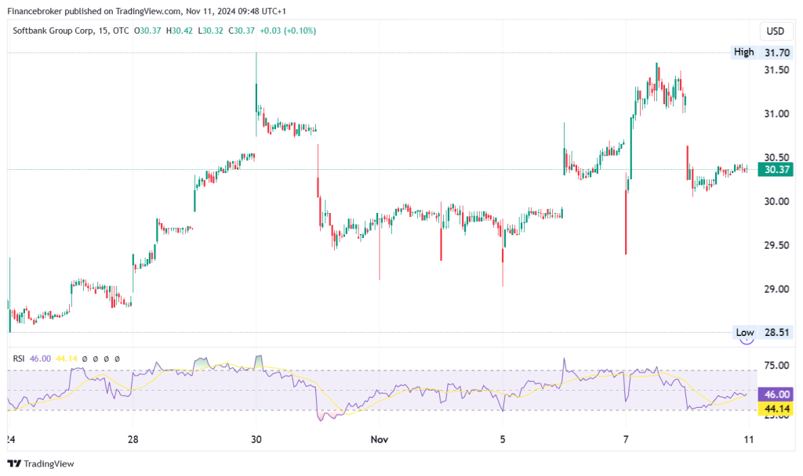Click the purple RSI 46.00 value tag
803x476 pixels.
pyautogui.click(x=776, y=395)
